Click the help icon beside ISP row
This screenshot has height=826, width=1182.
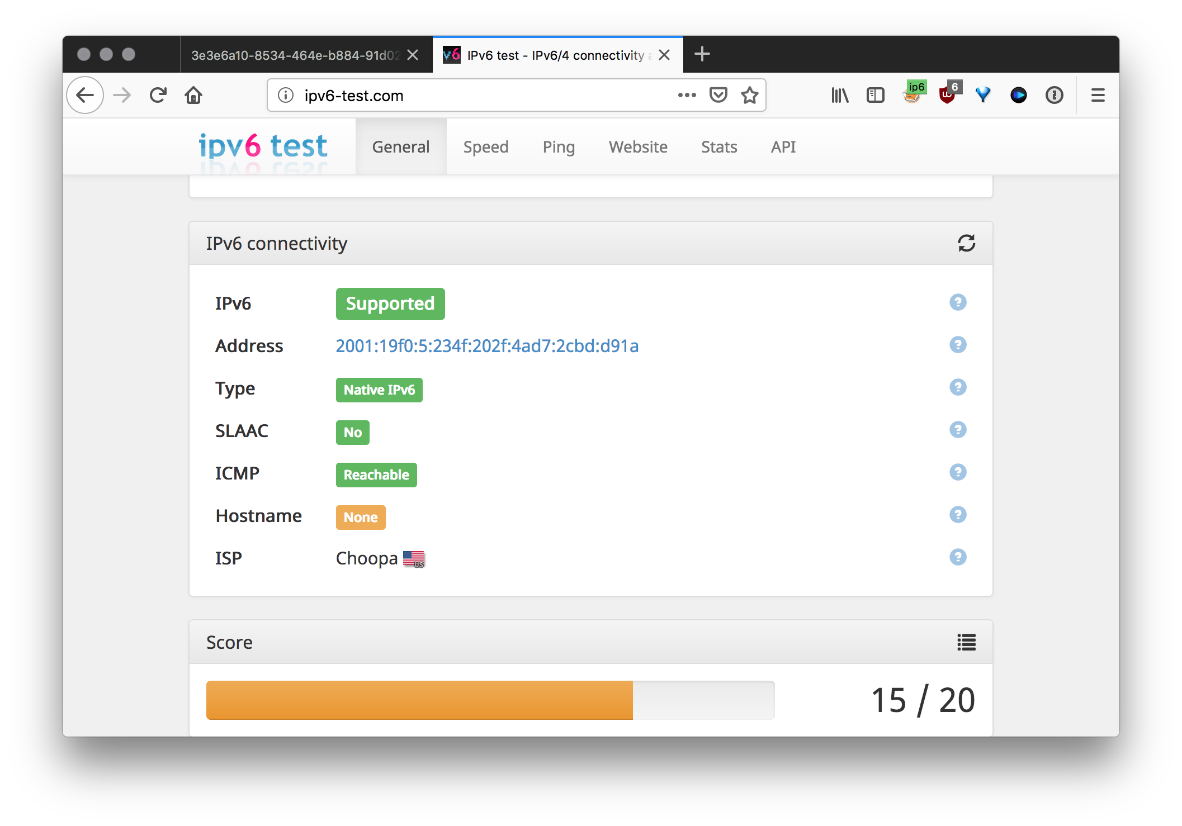click(958, 557)
